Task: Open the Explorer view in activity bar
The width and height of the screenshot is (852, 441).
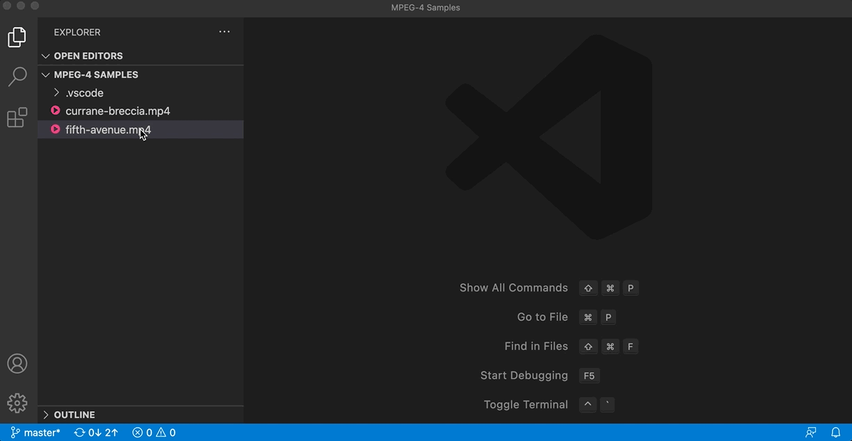Action: click(17, 37)
